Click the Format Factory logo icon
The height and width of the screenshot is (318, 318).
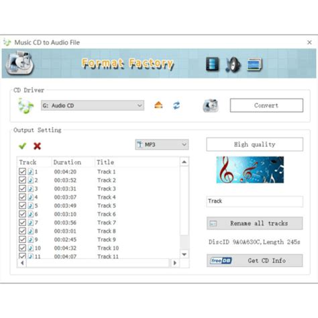[x=20, y=63]
